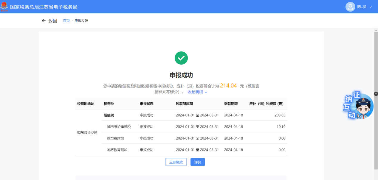Image resolution: width=378 pixels, height=180 pixels.
Task: Click the green success checkmark icon
Action: 181,58
